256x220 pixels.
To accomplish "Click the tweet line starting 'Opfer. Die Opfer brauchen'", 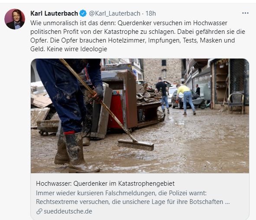I will click(x=133, y=40).
